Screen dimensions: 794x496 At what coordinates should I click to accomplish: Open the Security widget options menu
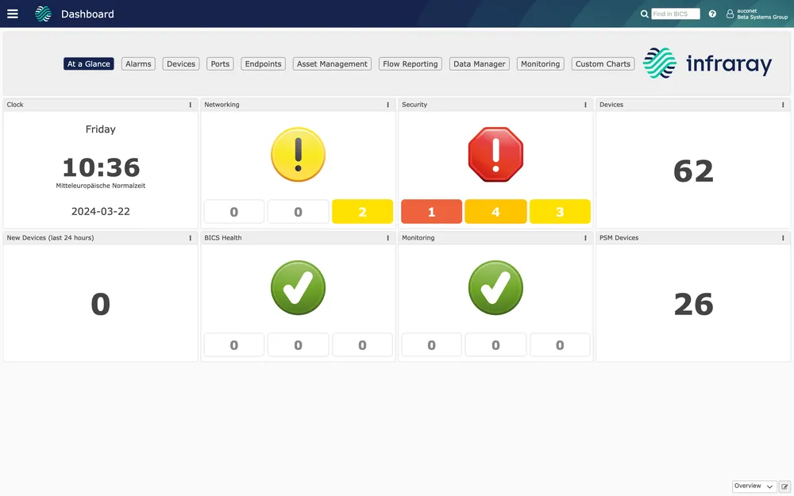point(584,104)
